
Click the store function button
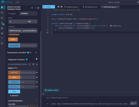point(14,77)
